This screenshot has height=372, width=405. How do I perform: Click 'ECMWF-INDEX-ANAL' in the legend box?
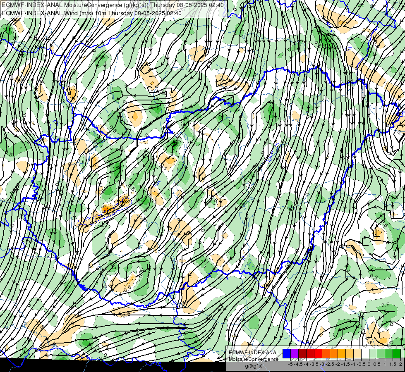[254, 353]
